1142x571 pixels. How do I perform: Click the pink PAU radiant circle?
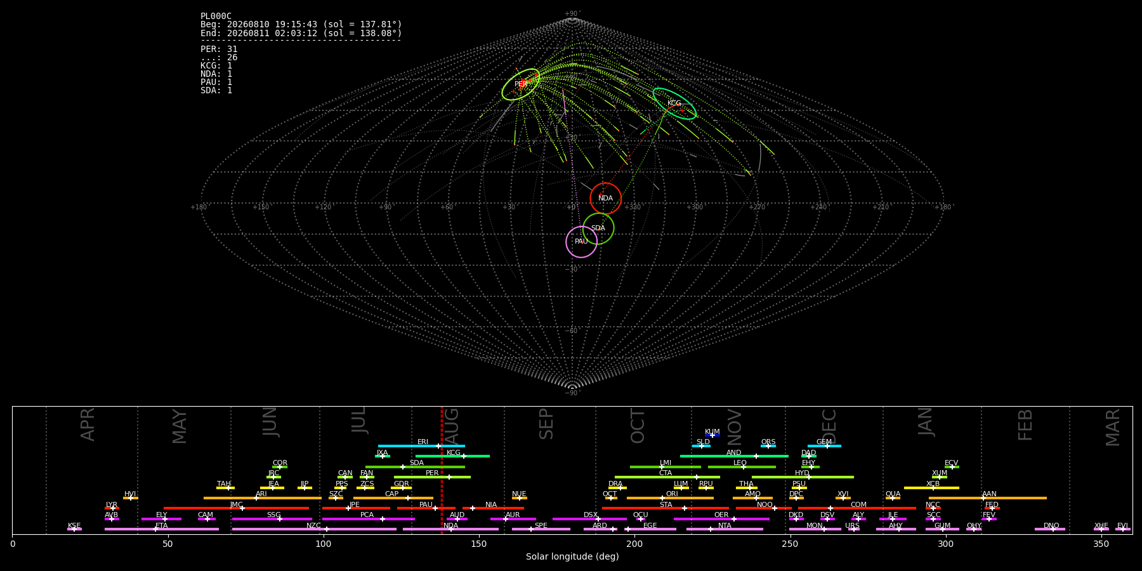(x=582, y=242)
